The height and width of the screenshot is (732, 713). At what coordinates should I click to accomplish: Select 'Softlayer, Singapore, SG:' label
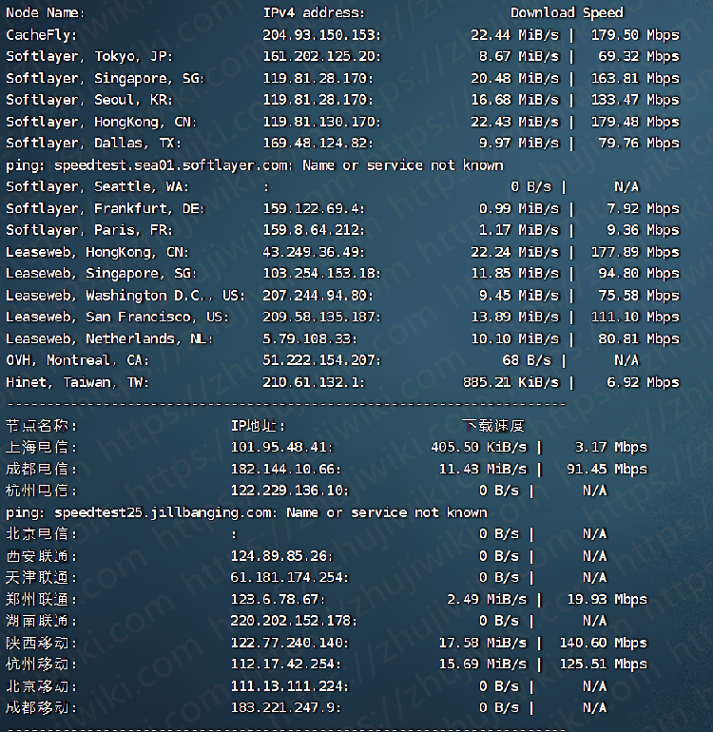point(106,78)
